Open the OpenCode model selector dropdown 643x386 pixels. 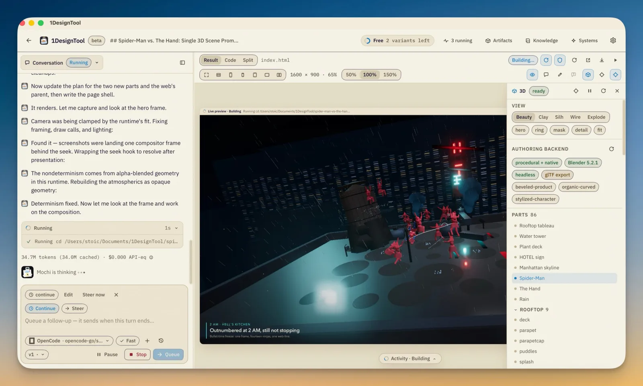[69, 341]
